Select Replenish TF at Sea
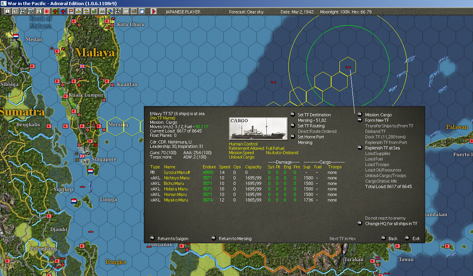 click(382, 148)
